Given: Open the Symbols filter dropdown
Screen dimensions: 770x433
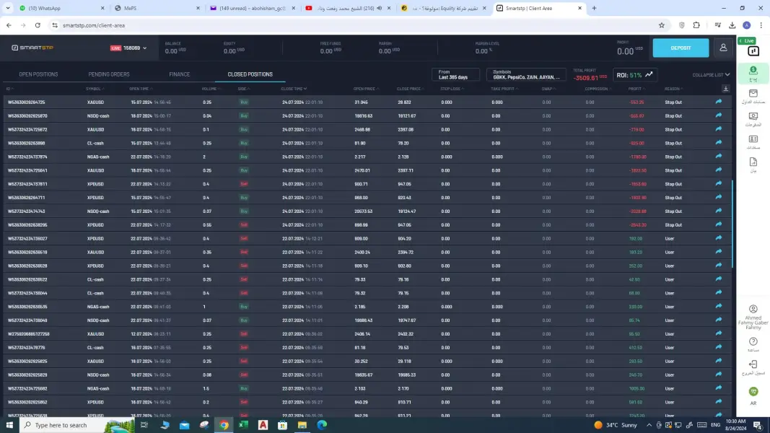Looking at the screenshot, I should tap(526, 74).
